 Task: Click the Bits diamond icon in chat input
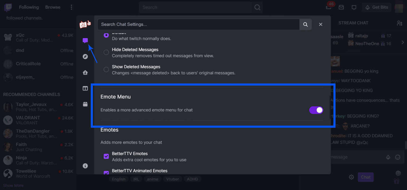[x=388, y=157]
